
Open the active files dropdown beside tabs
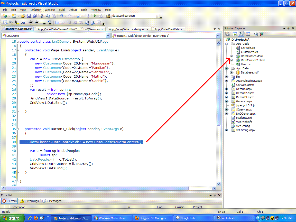215,29
